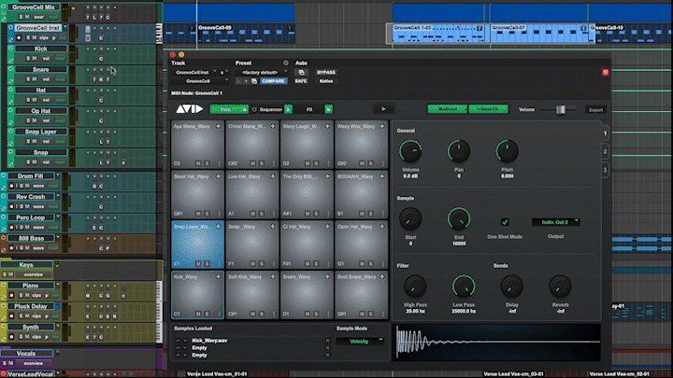Click the Export button

click(x=595, y=109)
